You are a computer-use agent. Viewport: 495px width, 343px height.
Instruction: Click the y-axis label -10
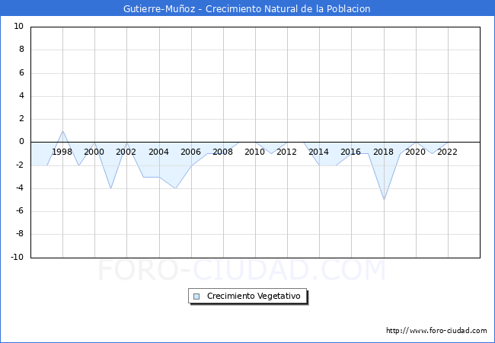pos(17,258)
